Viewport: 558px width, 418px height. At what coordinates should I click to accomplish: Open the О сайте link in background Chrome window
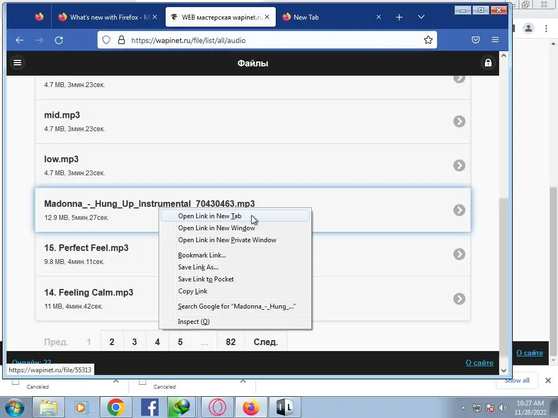(x=530, y=353)
